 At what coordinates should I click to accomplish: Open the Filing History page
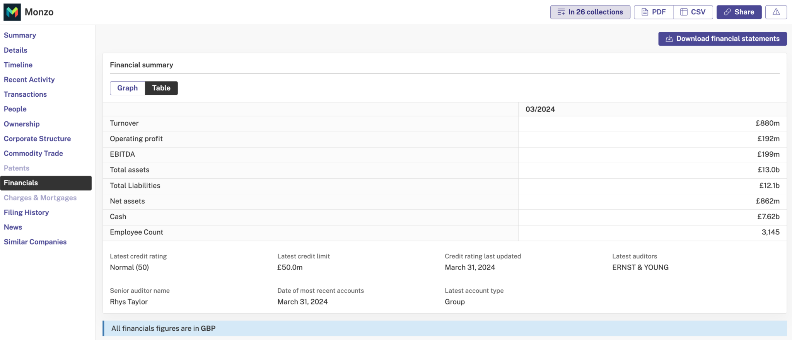(x=26, y=212)
